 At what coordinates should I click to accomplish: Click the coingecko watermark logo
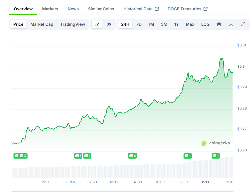click(x=215, y=143)
